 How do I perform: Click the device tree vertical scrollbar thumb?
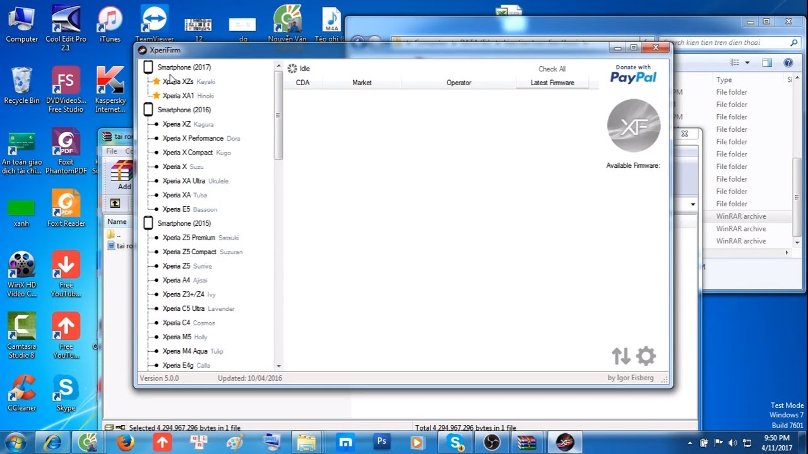click(x=278, y=115)
